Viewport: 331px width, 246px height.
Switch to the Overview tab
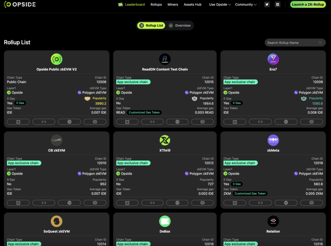coord(180,25)
